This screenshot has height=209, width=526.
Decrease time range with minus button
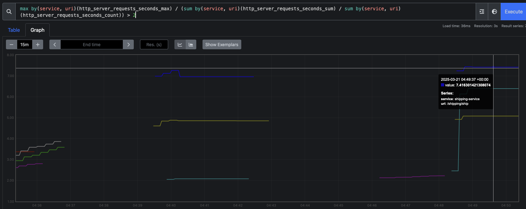coord(12,45)
